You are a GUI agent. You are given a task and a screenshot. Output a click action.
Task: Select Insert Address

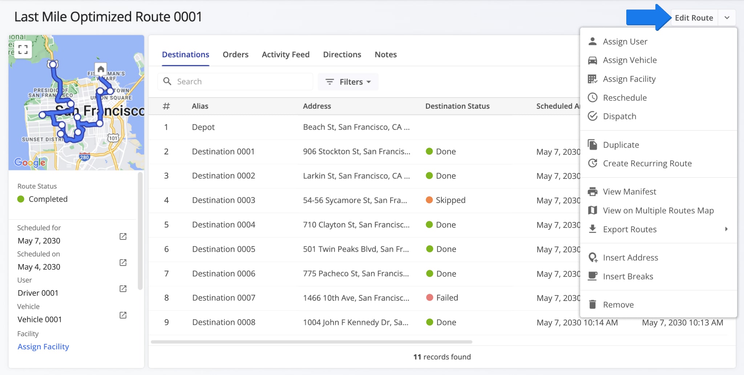point(630,257)
